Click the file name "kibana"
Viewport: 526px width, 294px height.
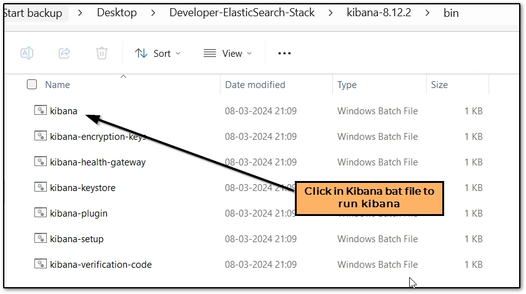(63, 111)
